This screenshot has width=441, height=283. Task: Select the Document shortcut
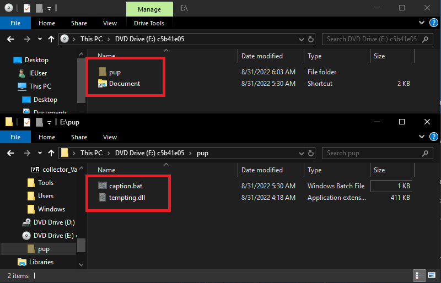125,84
